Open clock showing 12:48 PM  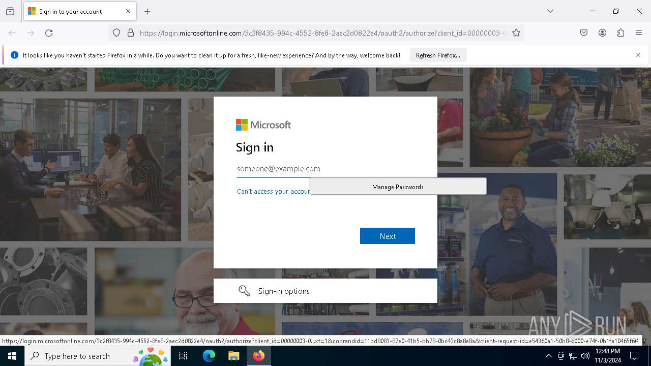(607, 356)
